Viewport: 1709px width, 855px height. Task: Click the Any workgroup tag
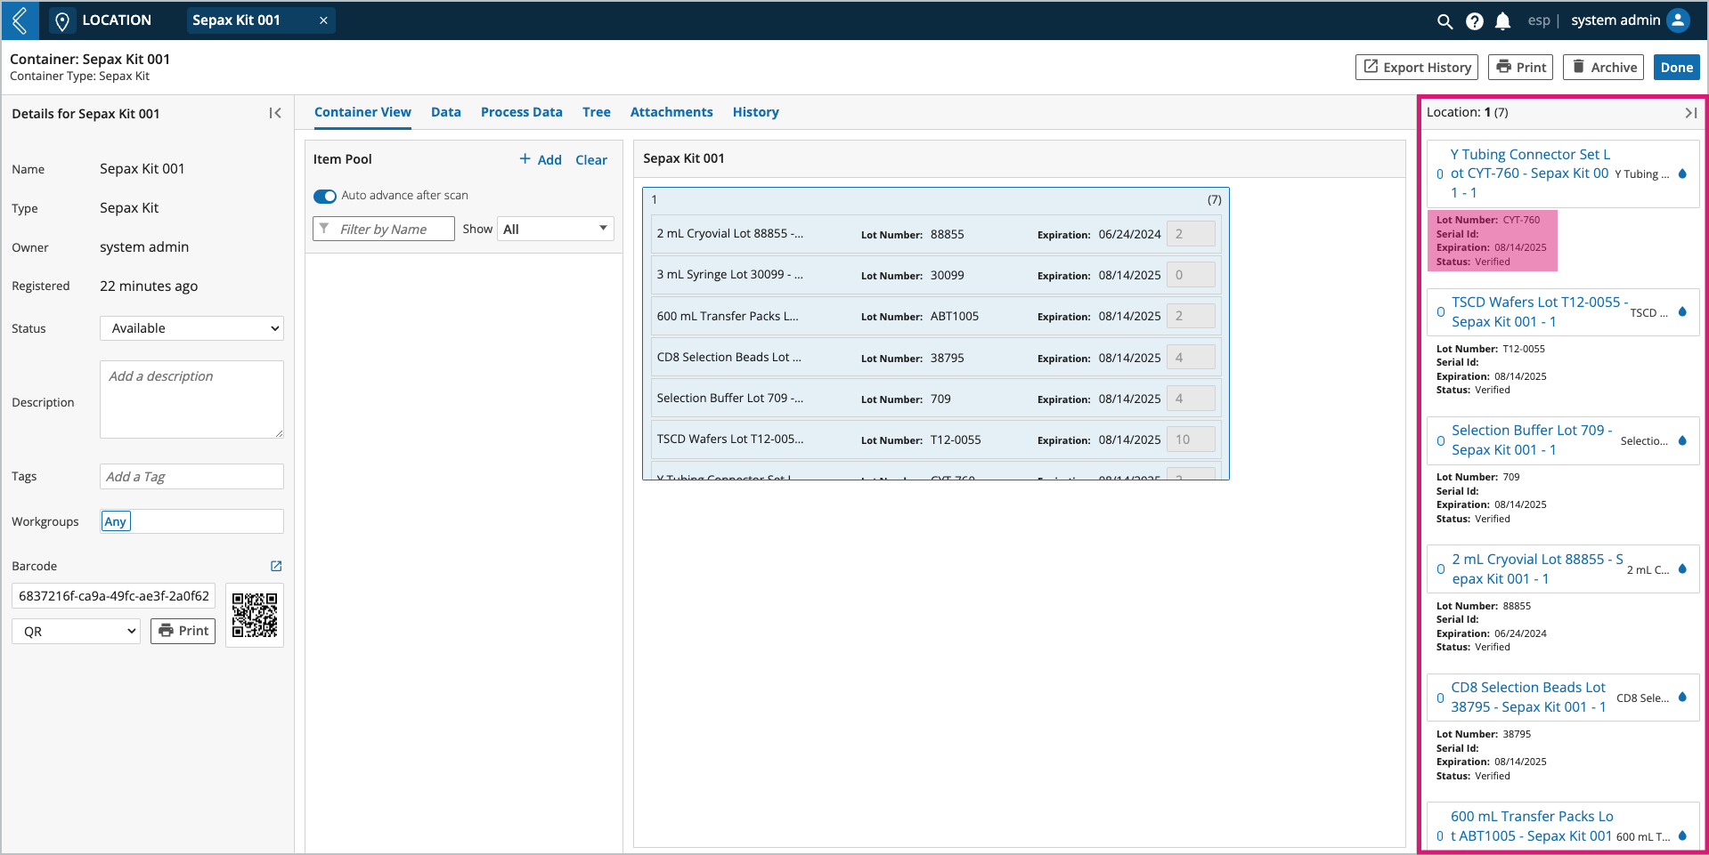[x=116, y=521]
